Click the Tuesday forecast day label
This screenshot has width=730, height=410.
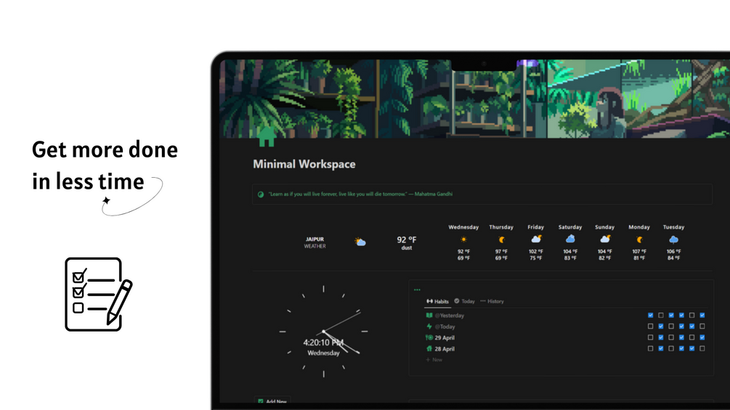[673, 227]
